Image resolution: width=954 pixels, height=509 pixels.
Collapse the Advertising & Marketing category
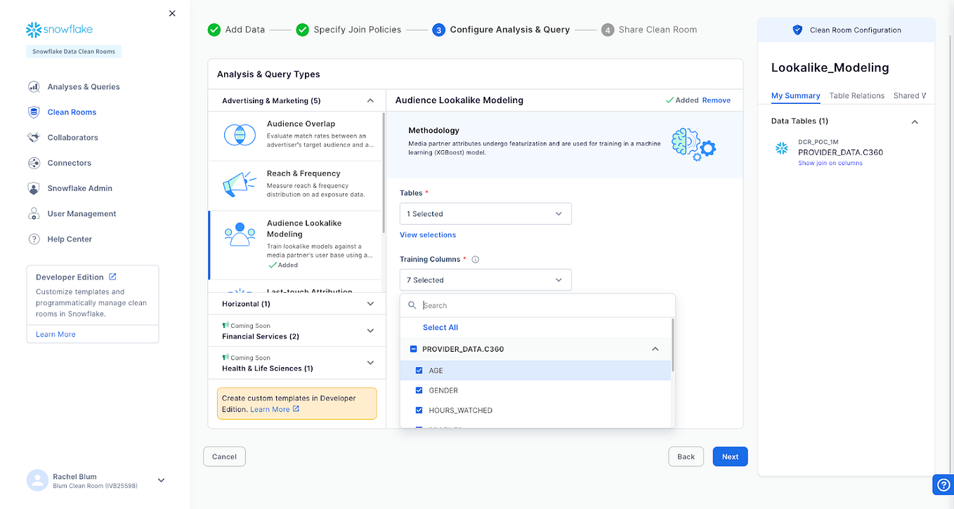[x=370, y=100]
